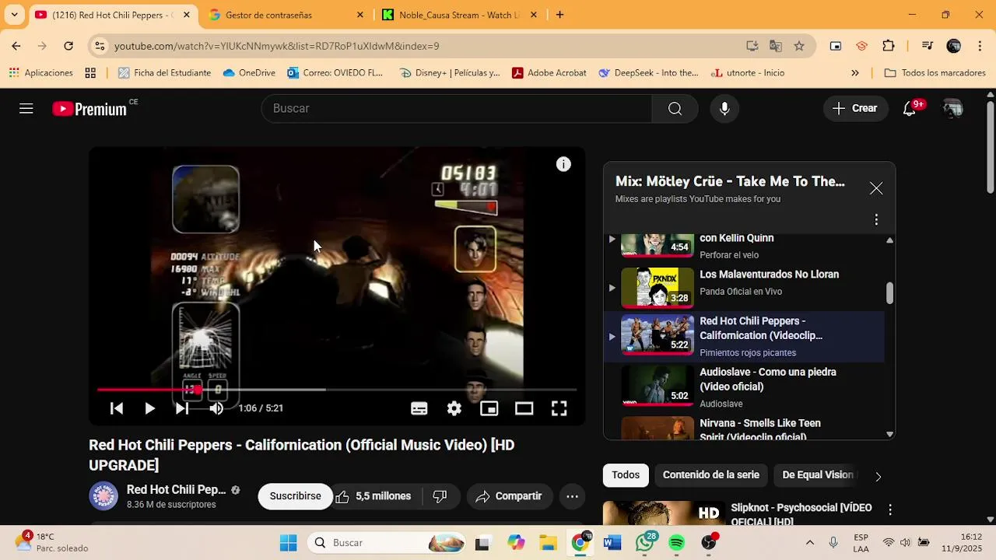Open the account avatar menu
This screenshot has height=560, width=996.
point(952,109)
